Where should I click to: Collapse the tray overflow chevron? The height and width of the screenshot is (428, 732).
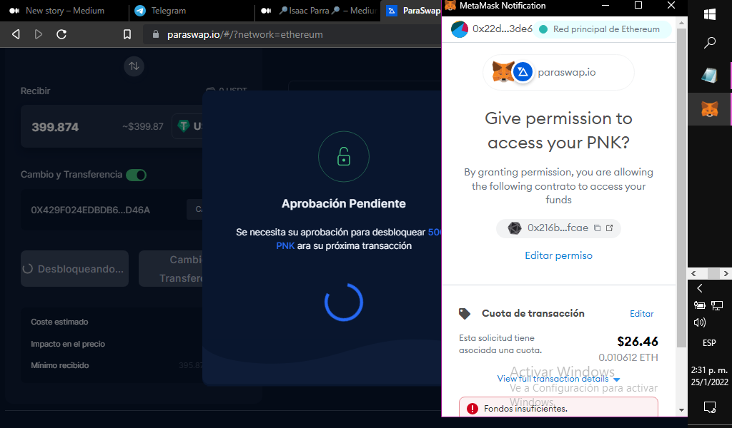coord(699,288)
